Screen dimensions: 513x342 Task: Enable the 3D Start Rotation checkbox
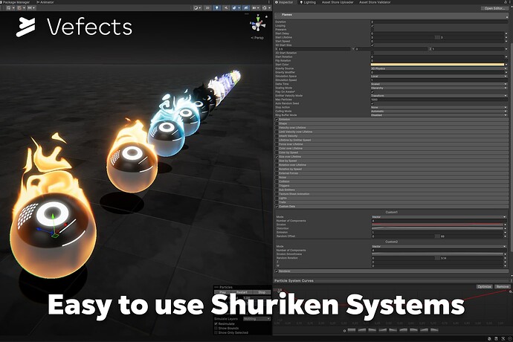point(372,53)
